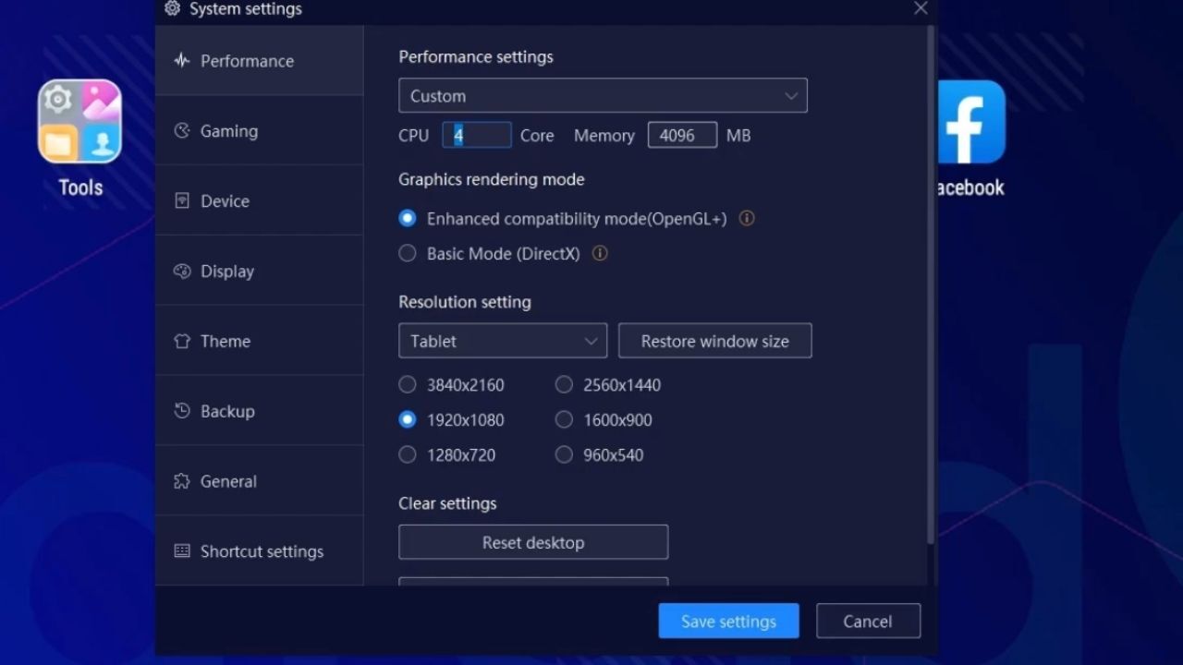1183x665 pixels.
Task: Open the Tablet resolution type dropdown
Action: tap(503, 341)
